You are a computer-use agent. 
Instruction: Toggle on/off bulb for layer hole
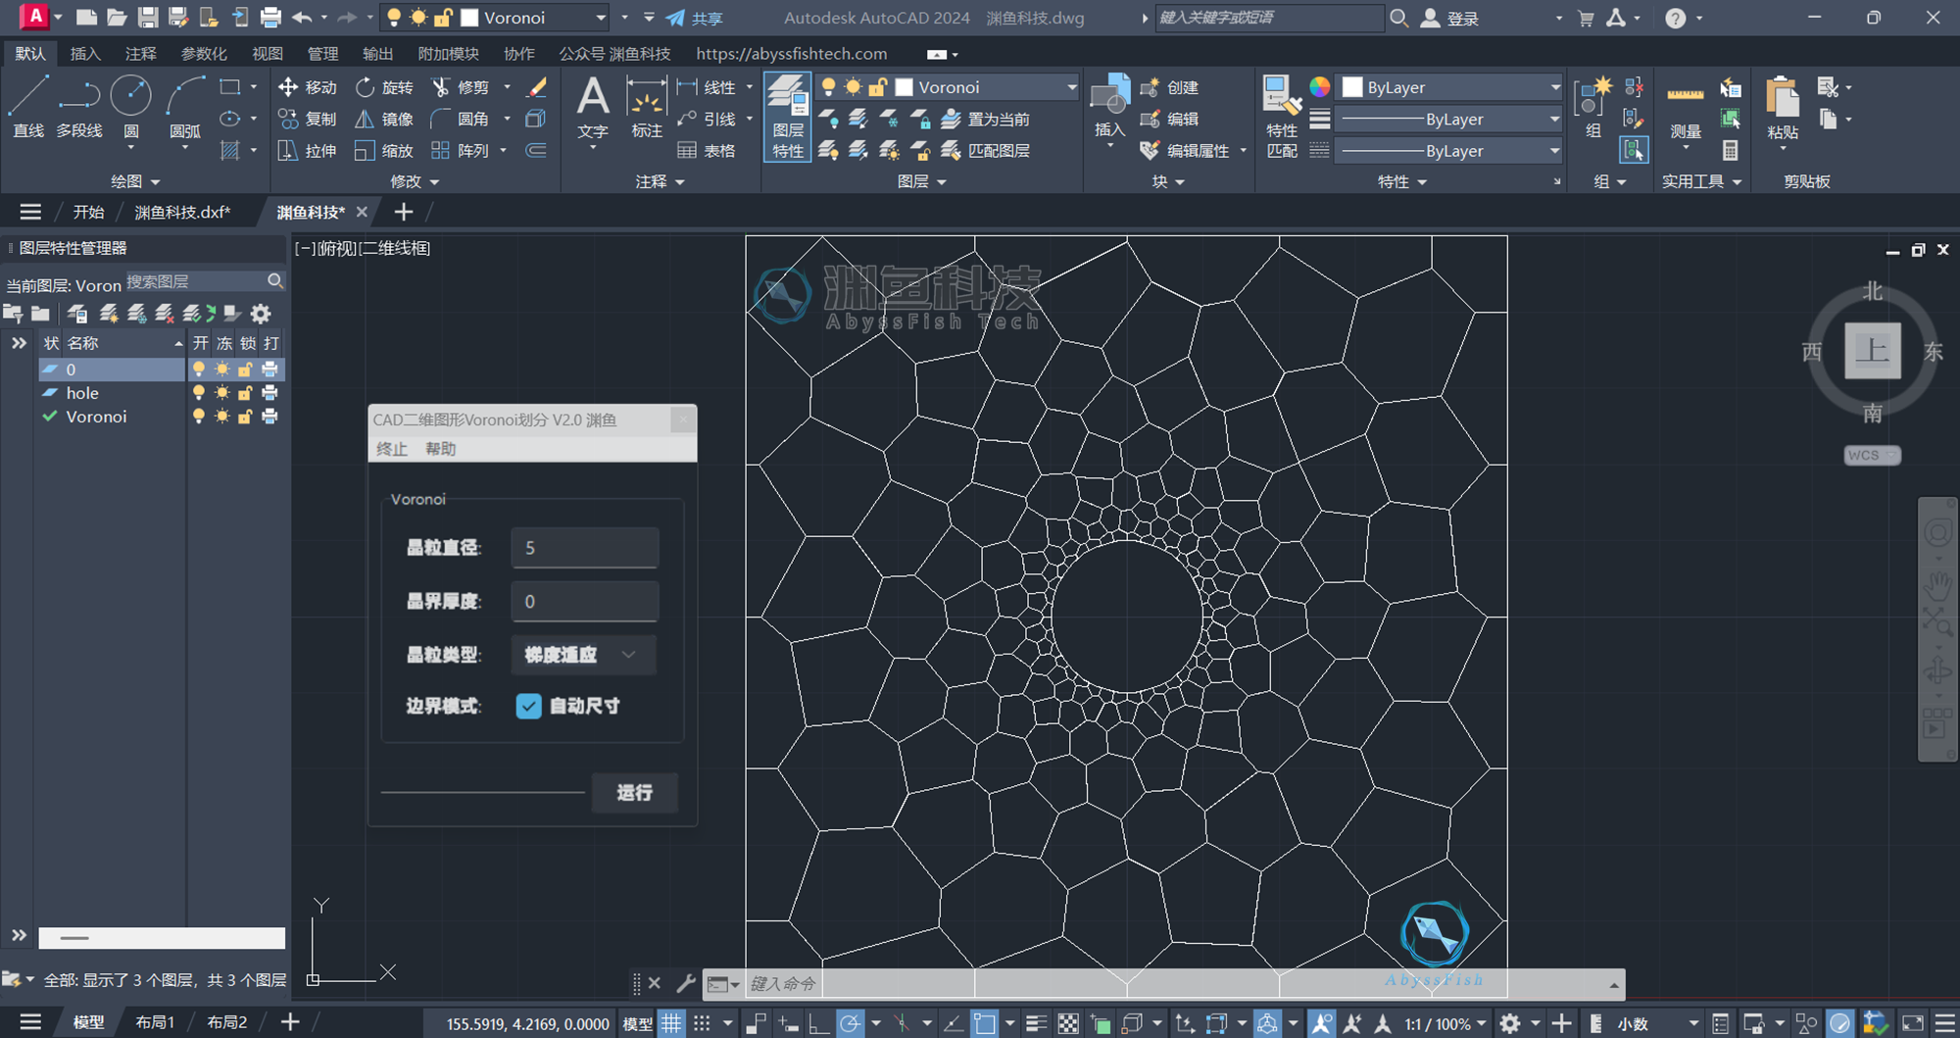(199, 393)
